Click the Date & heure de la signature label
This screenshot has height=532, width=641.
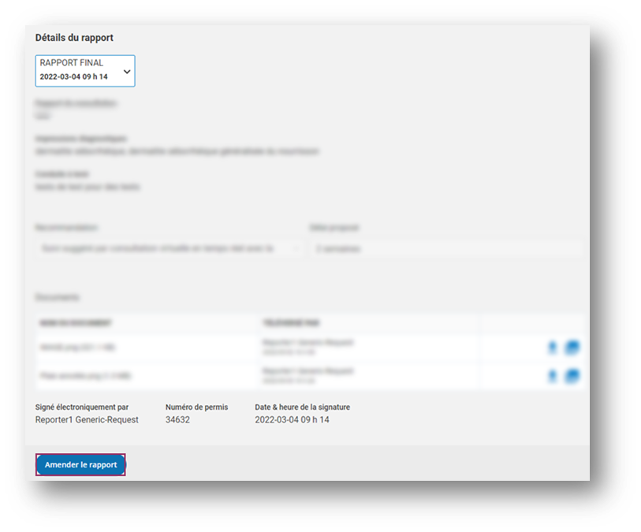[x=303, y=407]
